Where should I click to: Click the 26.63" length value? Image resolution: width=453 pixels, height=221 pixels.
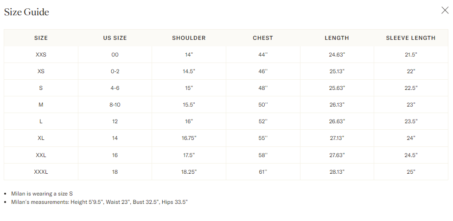tap(337, 121)
